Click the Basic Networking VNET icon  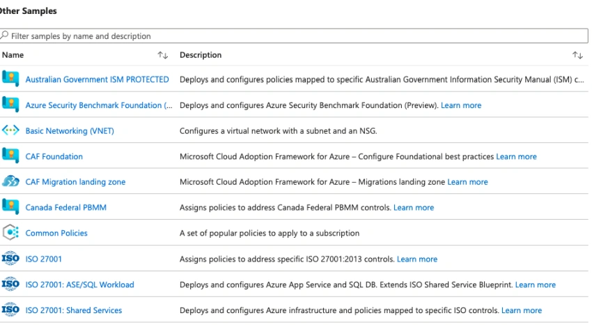[x=10, y=130]
